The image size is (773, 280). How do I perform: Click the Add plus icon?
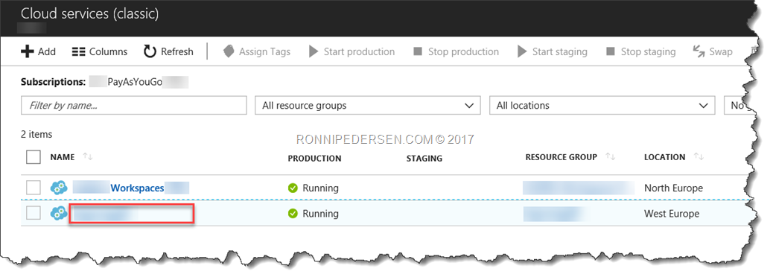pyautogui.click(x=27, y=52)
